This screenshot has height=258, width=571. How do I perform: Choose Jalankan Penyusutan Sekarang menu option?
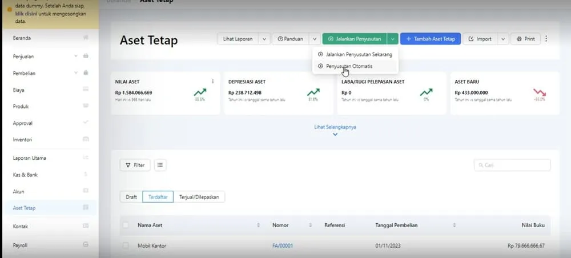click(358, 55)
